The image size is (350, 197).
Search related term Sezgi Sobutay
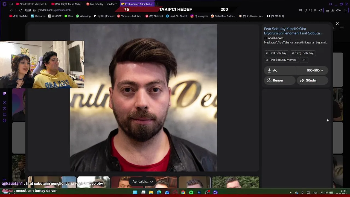[302, 53]
